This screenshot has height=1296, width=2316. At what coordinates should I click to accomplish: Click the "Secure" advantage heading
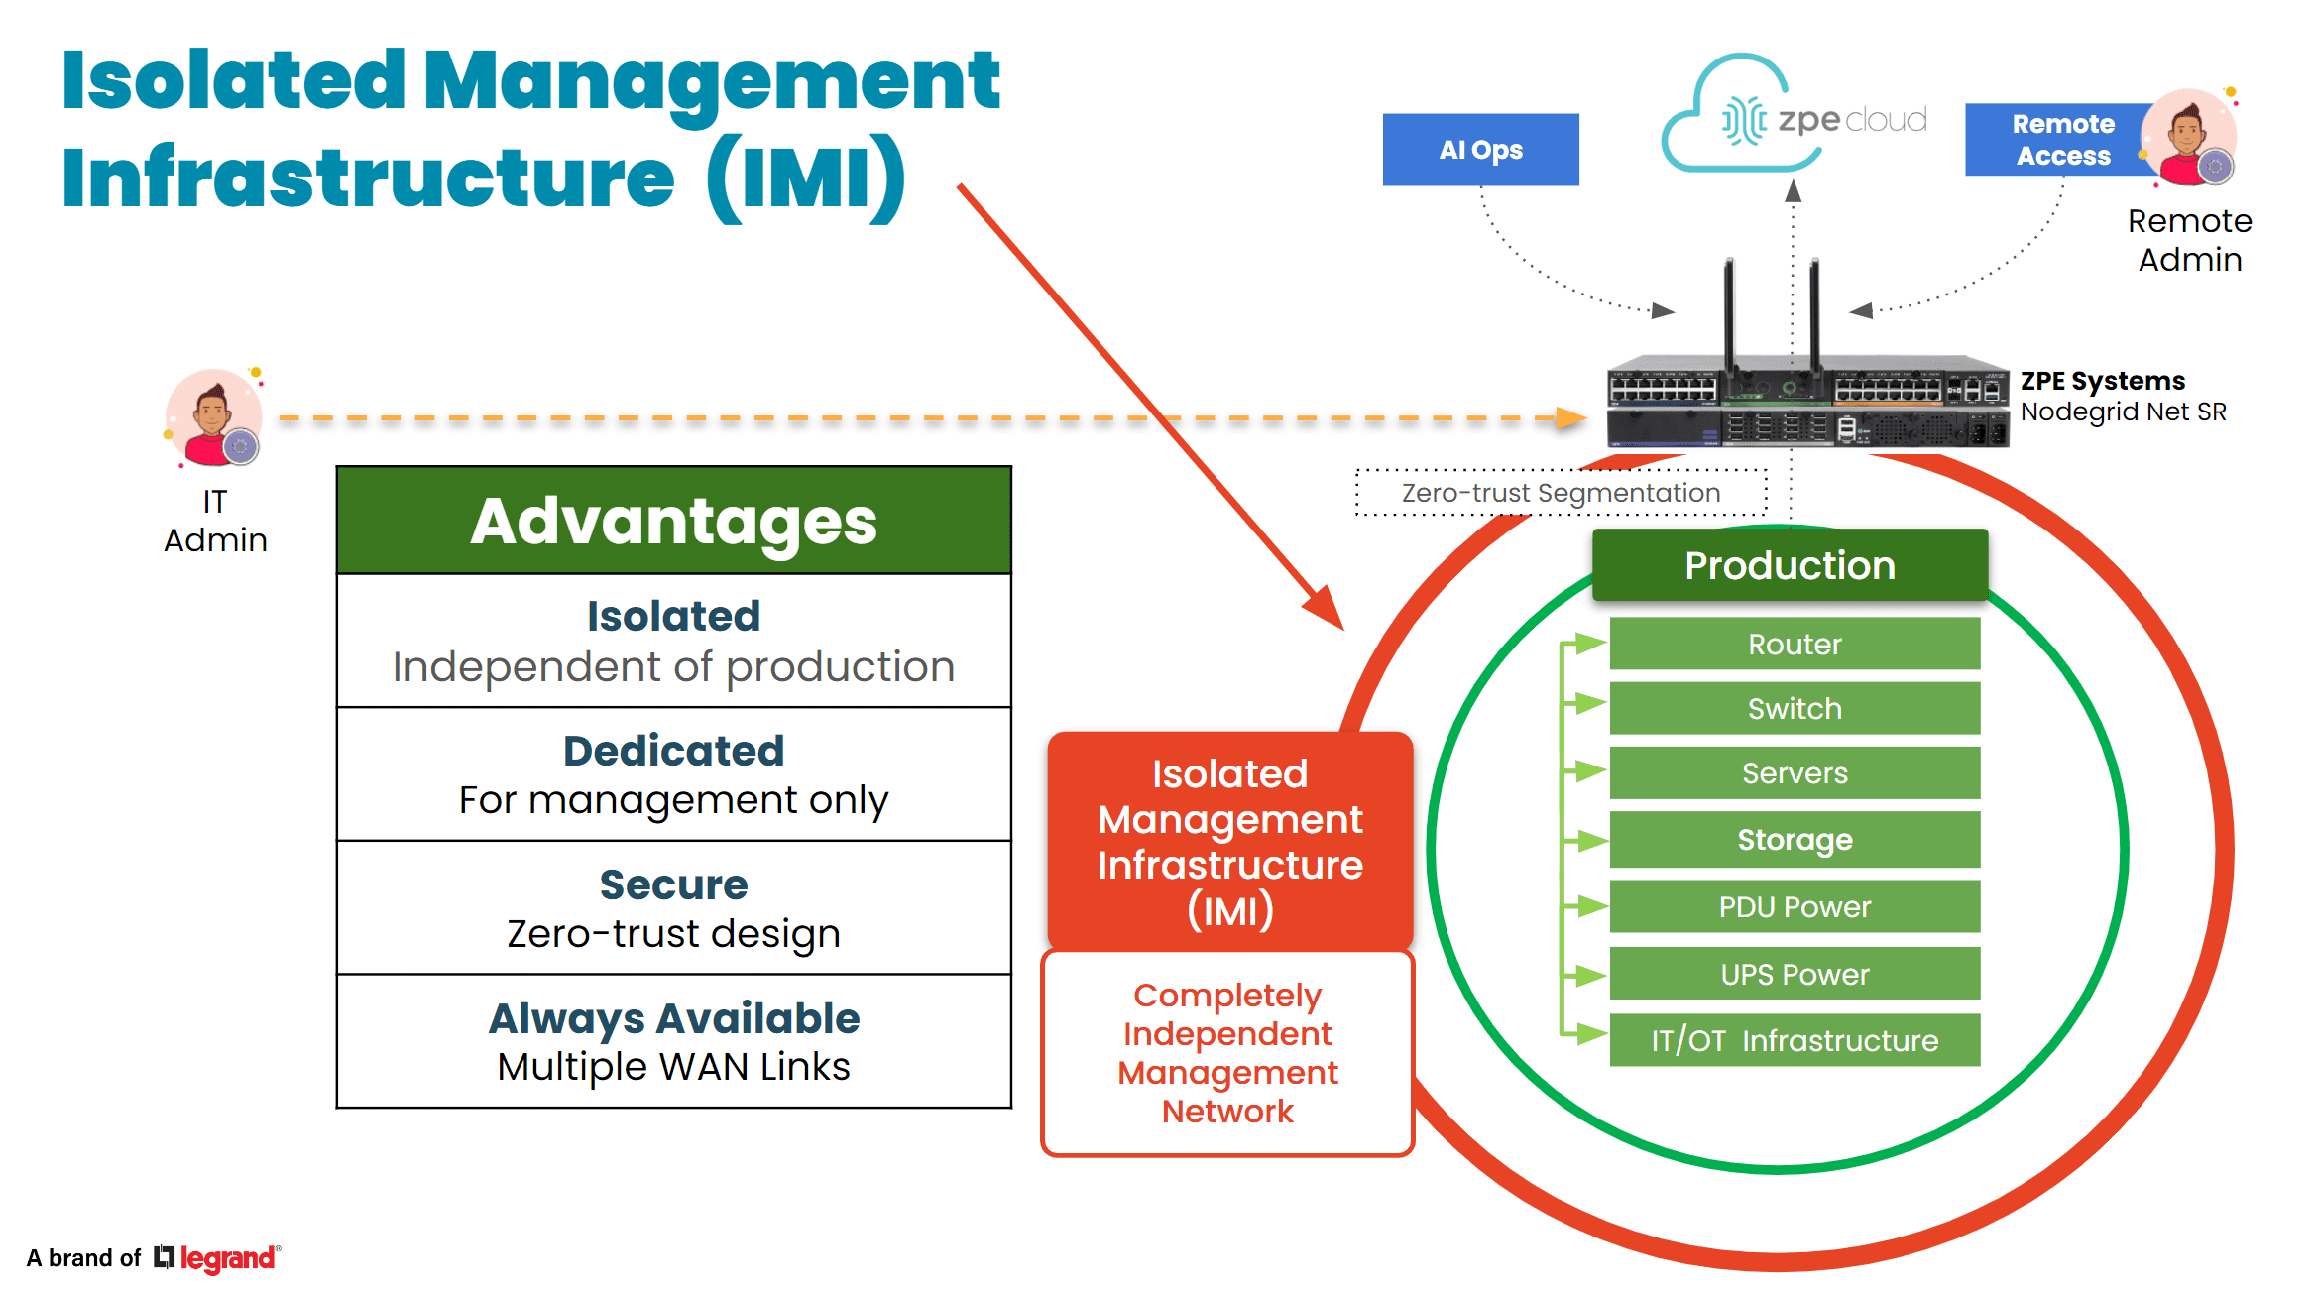click(674, 884)
